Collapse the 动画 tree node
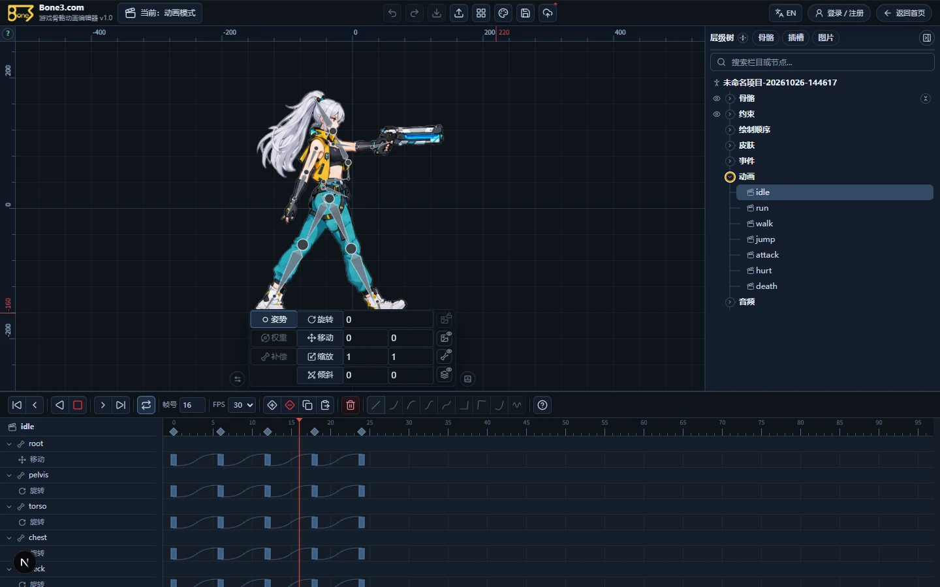Image resolution: width=940 pixels, height=587 pixels. [730, 177]
